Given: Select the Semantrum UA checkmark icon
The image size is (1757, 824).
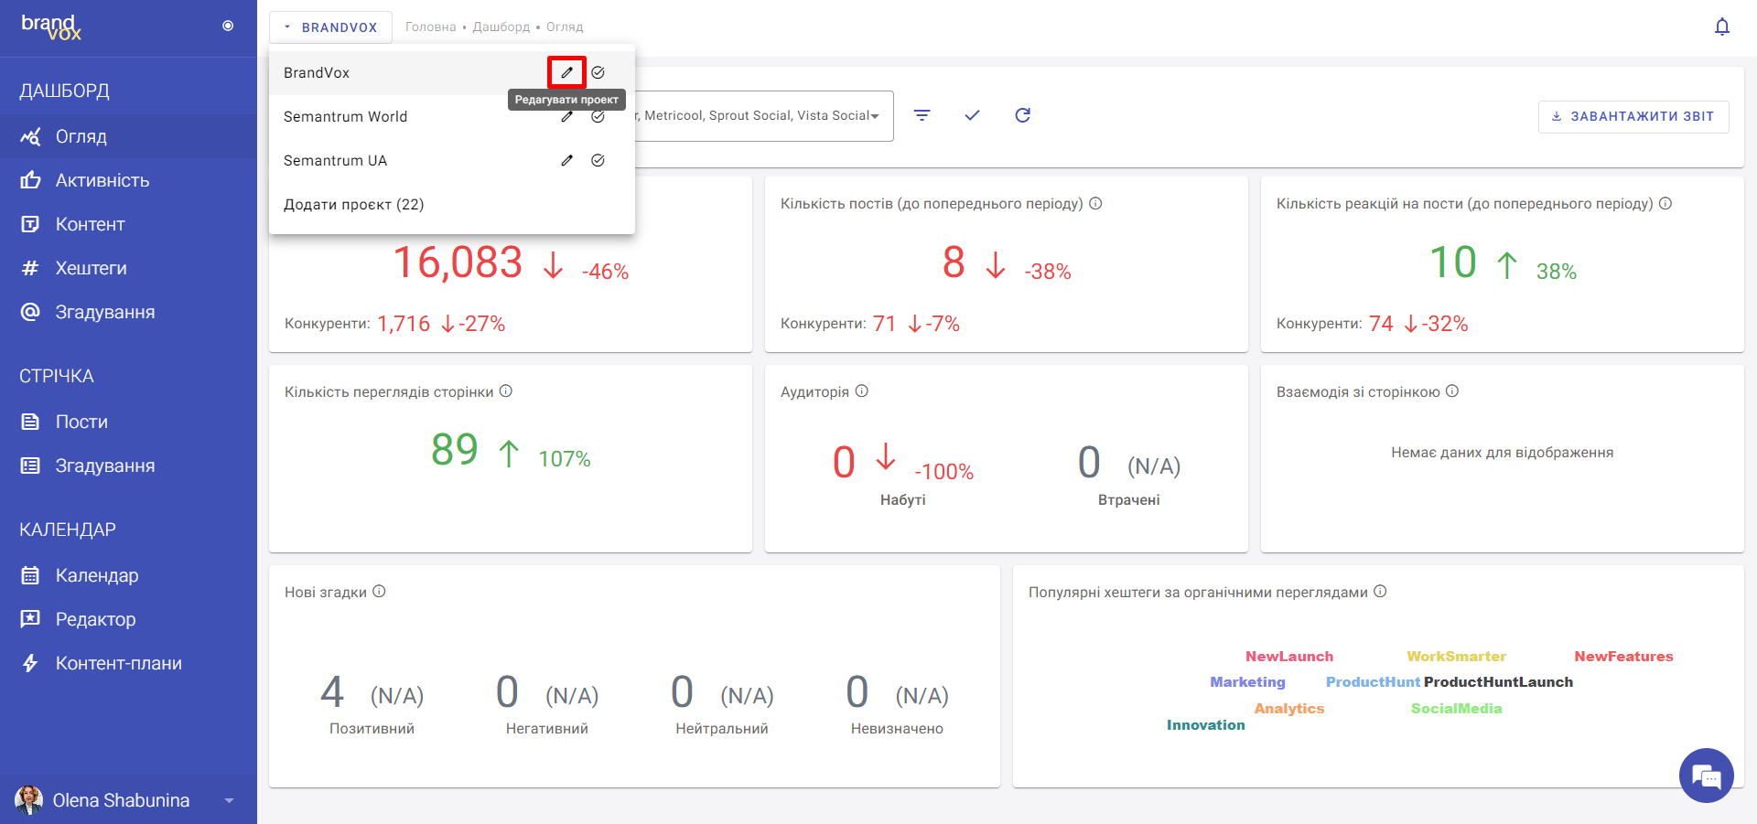Looking at the screenshot, I should tap(598, 160).
